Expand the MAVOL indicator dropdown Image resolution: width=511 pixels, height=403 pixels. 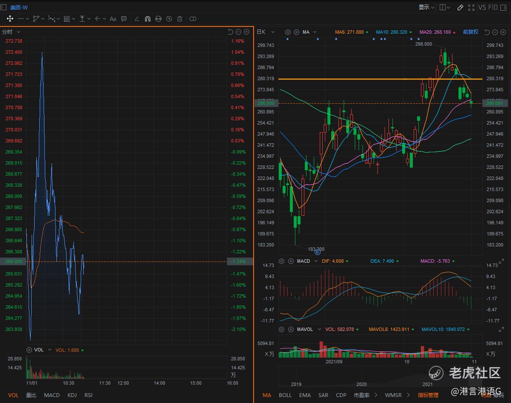(319, 329)
